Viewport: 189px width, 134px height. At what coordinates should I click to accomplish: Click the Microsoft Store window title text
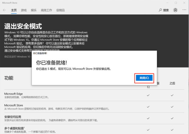click(10, 3)
